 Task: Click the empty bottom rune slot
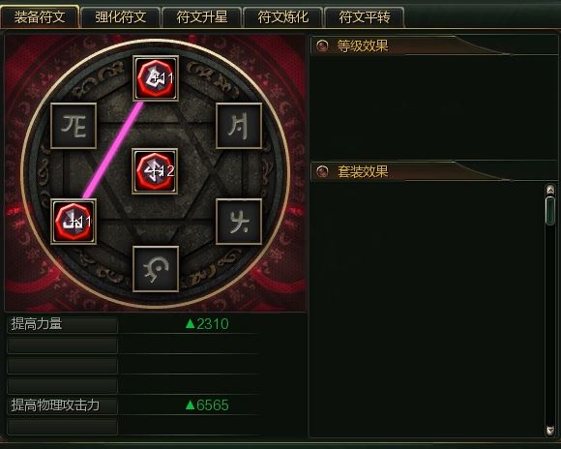[x=156, y=269]
